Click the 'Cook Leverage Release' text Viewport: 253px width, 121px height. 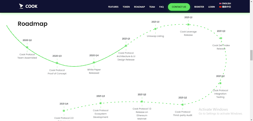coord(188,34)
